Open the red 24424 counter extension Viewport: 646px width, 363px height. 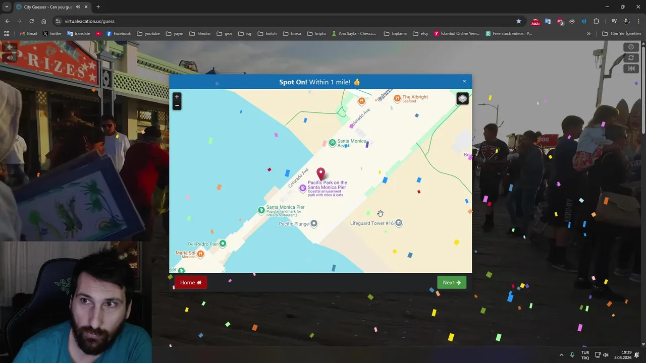click(x=535, y=22)
